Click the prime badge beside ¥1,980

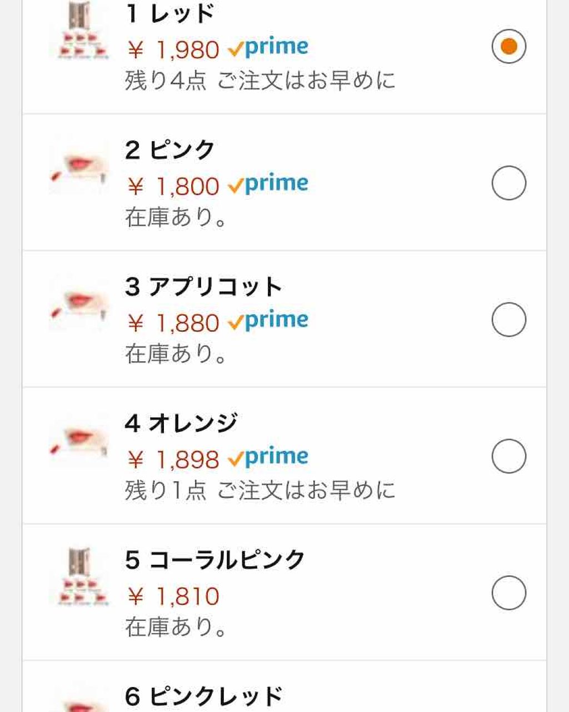click(268, 48)
